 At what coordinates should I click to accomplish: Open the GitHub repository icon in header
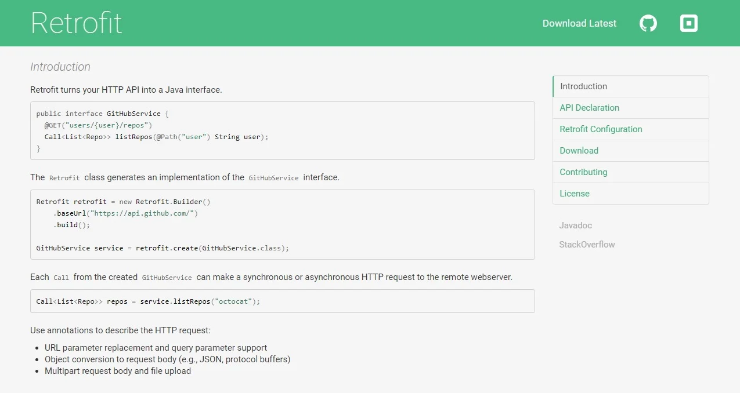648,23
